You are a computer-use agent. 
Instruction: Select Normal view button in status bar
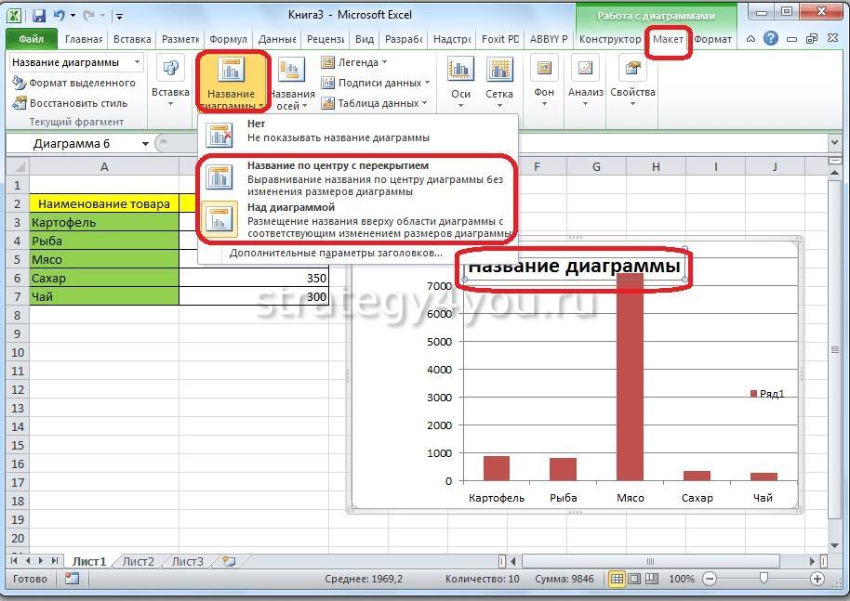(617, 579)
